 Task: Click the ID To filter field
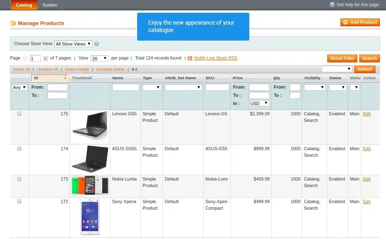57,96
